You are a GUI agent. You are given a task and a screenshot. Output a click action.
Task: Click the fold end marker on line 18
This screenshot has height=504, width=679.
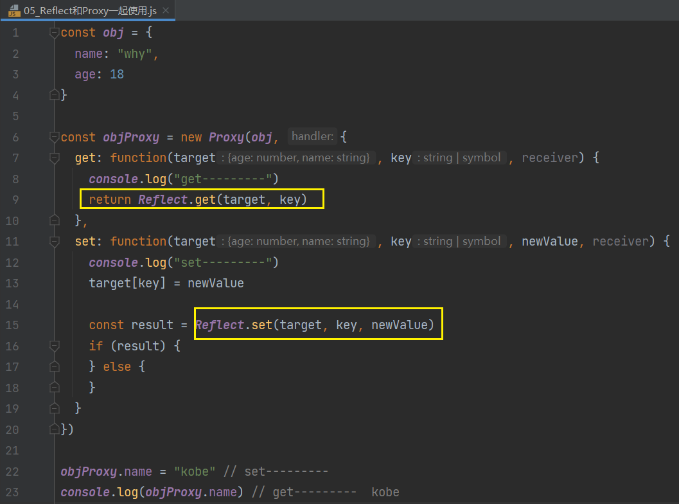point(54,387)
